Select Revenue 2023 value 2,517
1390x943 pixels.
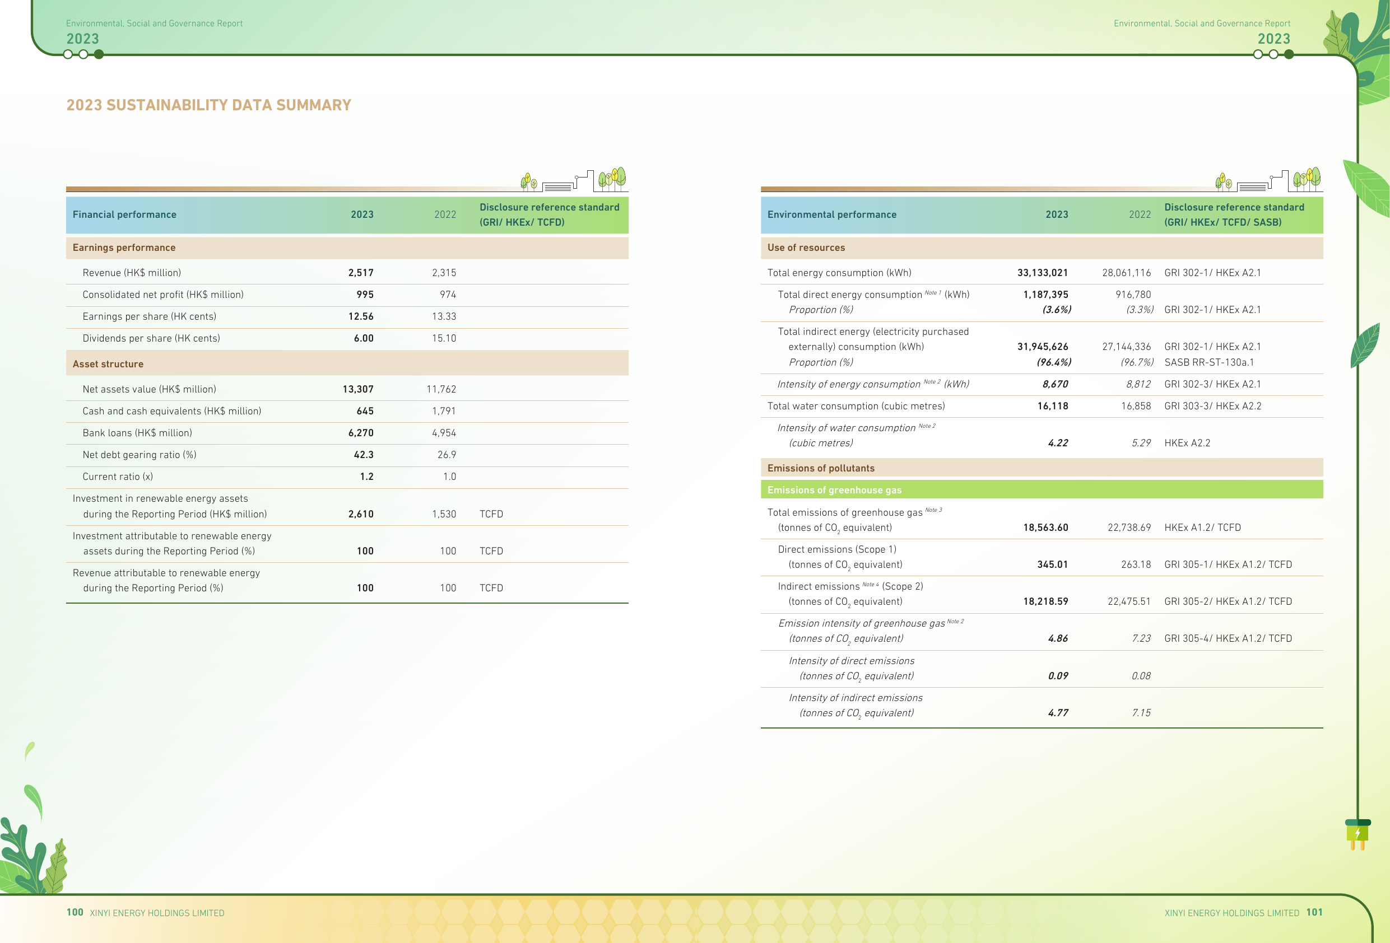coord(361,273)
